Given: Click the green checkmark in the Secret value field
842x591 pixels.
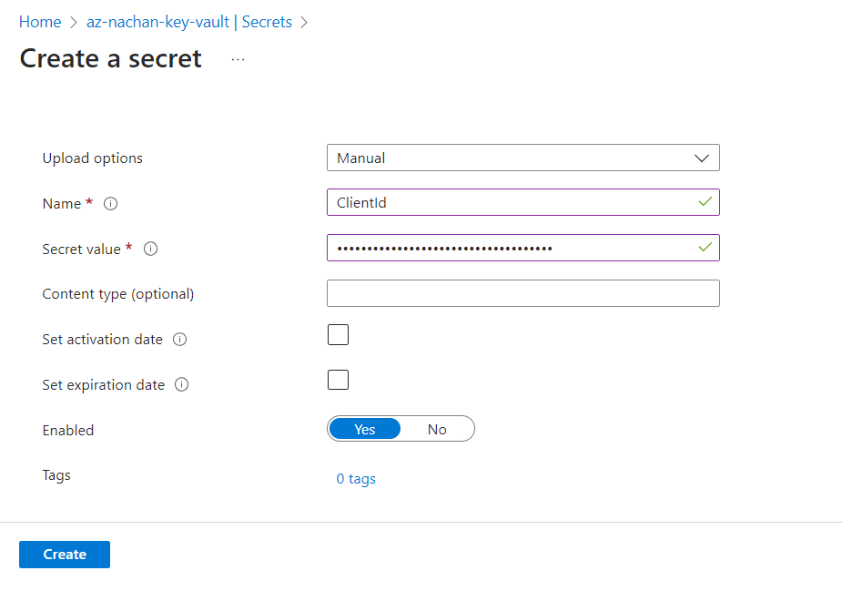Looking at the screenshot, I should (x=705, y=247).
